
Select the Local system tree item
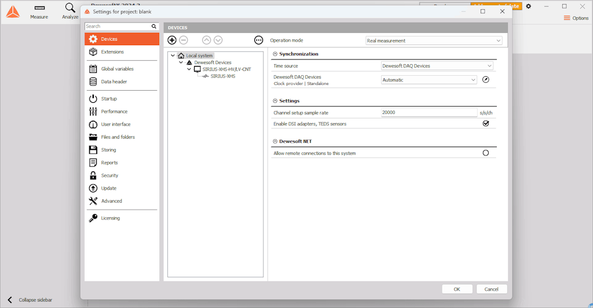(199, 55)
